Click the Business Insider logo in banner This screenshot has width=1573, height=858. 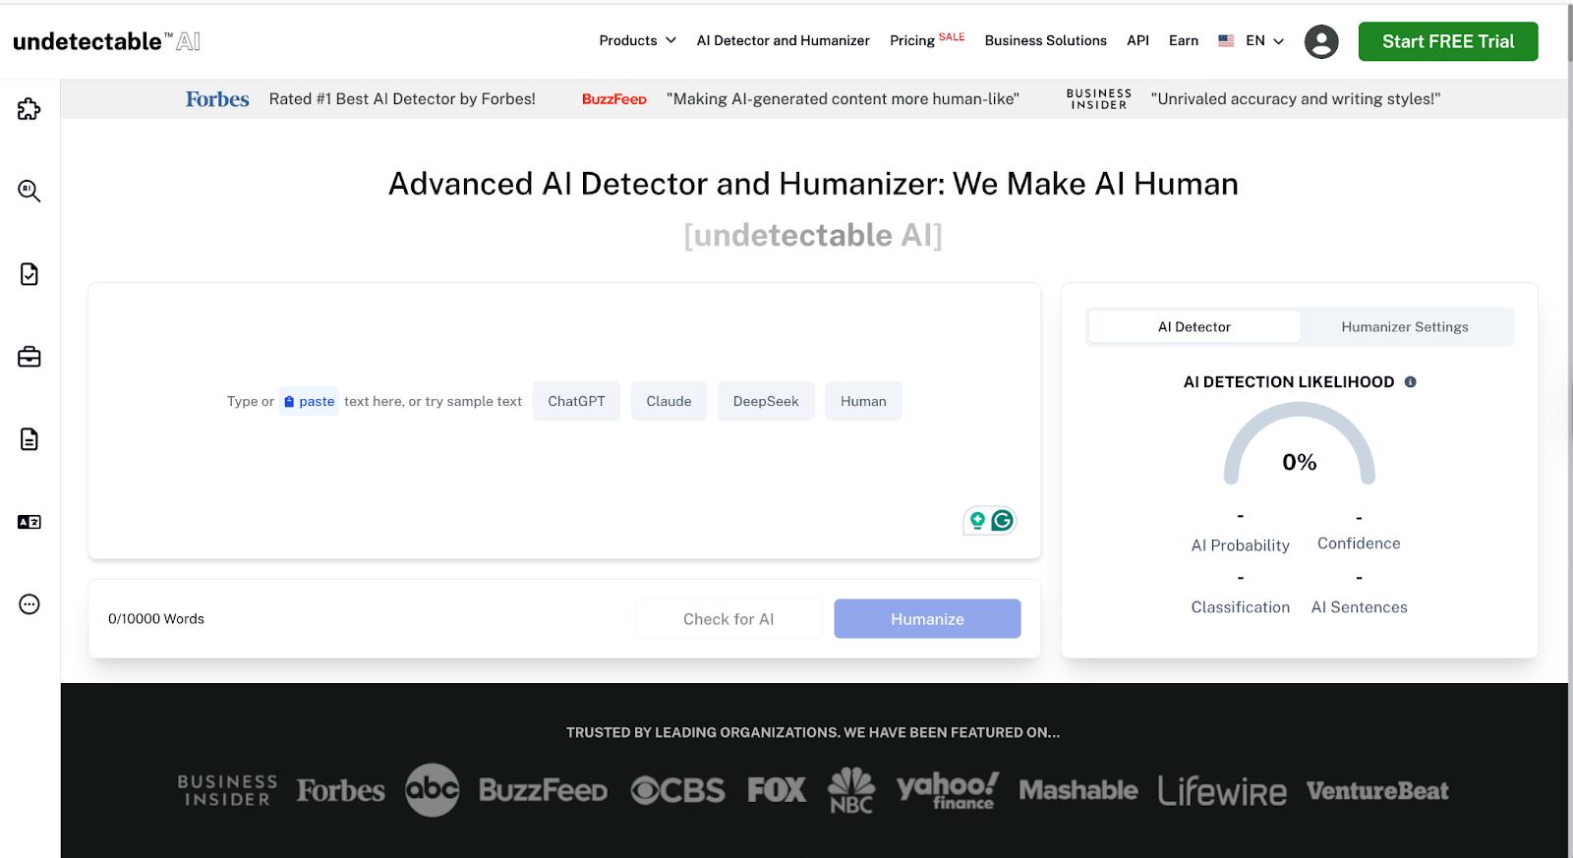[1099, 99]
